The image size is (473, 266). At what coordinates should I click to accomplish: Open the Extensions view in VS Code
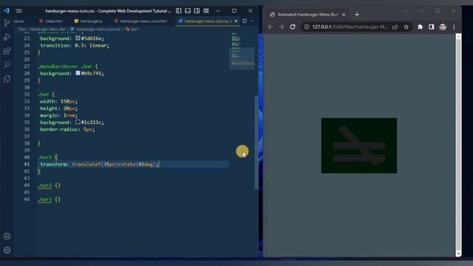coord(7,51)
